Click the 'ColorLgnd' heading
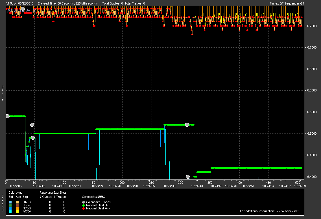 point(16,192)
